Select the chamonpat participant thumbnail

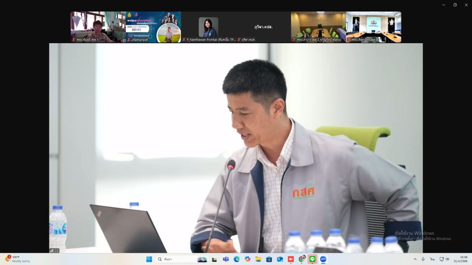coord(153,27)
